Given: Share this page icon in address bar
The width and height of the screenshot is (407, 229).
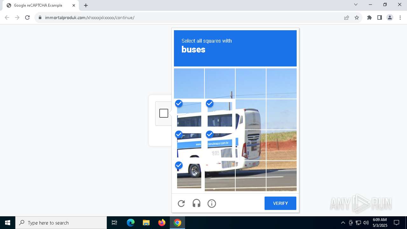Looking at the screenshot, I should (x=347, y=17).
